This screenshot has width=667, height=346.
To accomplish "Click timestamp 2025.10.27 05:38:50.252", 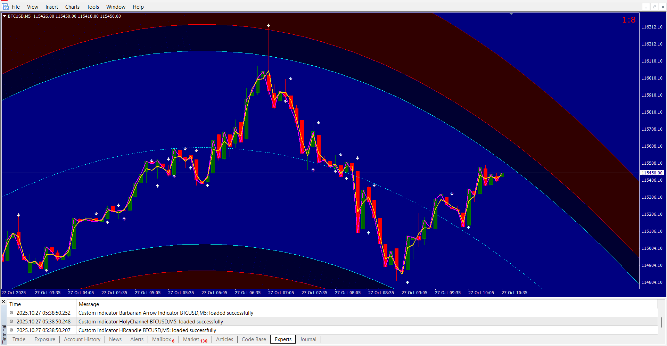I will click(43, 313).
